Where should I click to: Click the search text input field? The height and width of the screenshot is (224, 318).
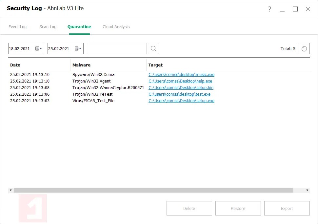click(x=116, y=48)
